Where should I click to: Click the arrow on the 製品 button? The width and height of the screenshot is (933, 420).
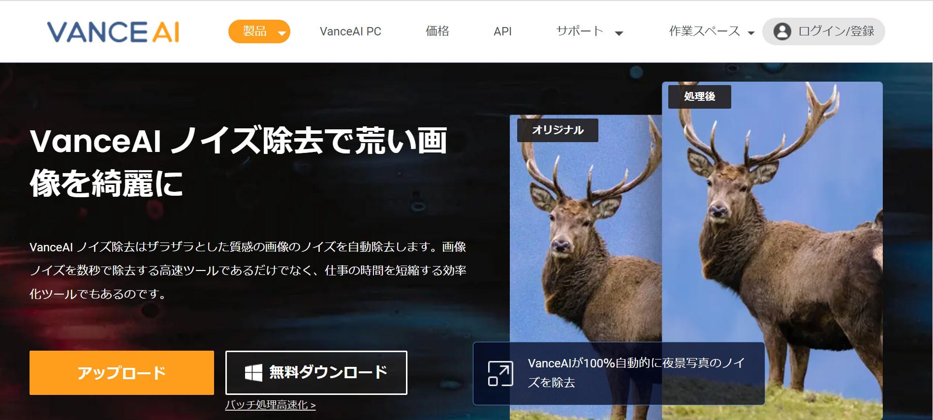pos(282,33)
